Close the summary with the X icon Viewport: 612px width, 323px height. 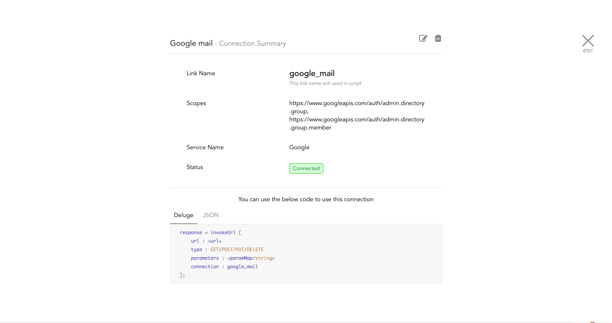click(x=588, y=40)
